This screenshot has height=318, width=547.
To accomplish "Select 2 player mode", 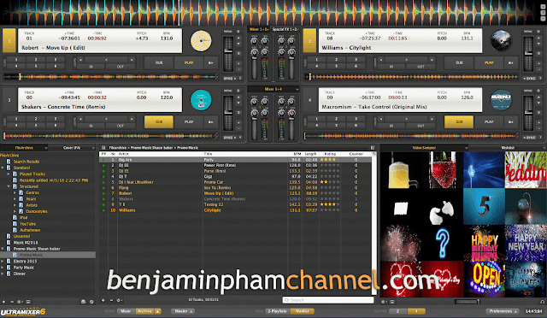I will pos(397,311).
